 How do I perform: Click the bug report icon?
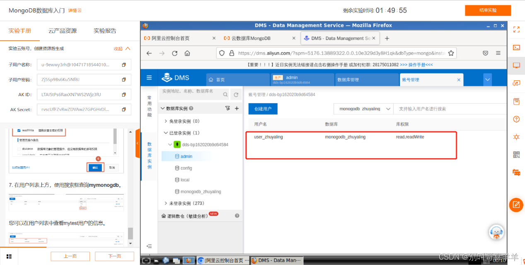(x=516, y=137)
